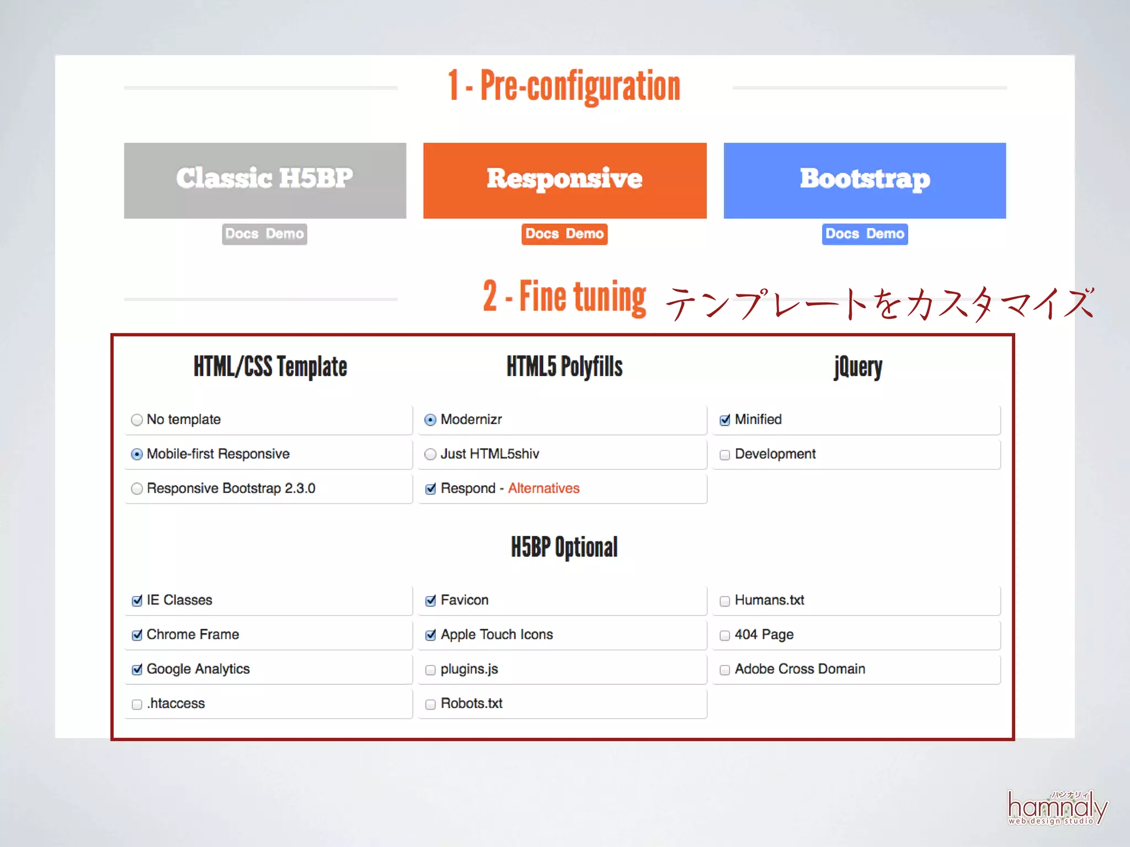Viewport: 1130px width, 847px height.
Task: Select the Classic H5BP pre-configuration
Action: [265, 180]
